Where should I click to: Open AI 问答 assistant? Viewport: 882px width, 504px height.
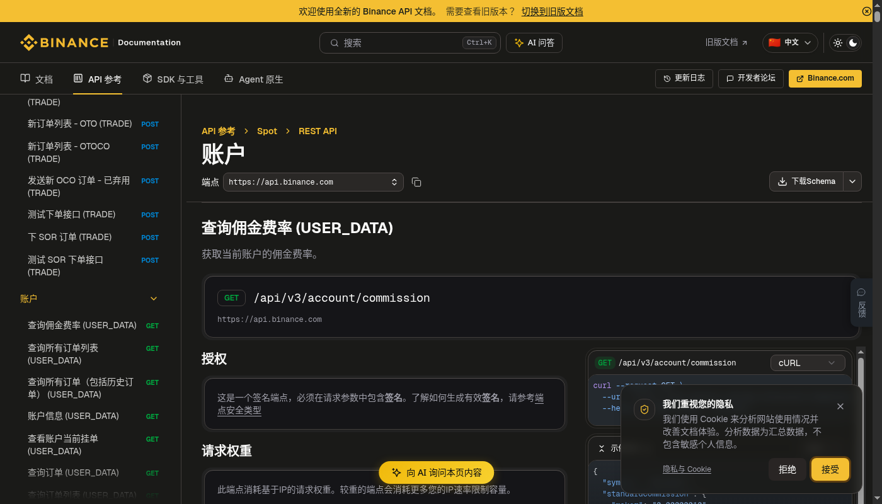click(x=534, y=43)
